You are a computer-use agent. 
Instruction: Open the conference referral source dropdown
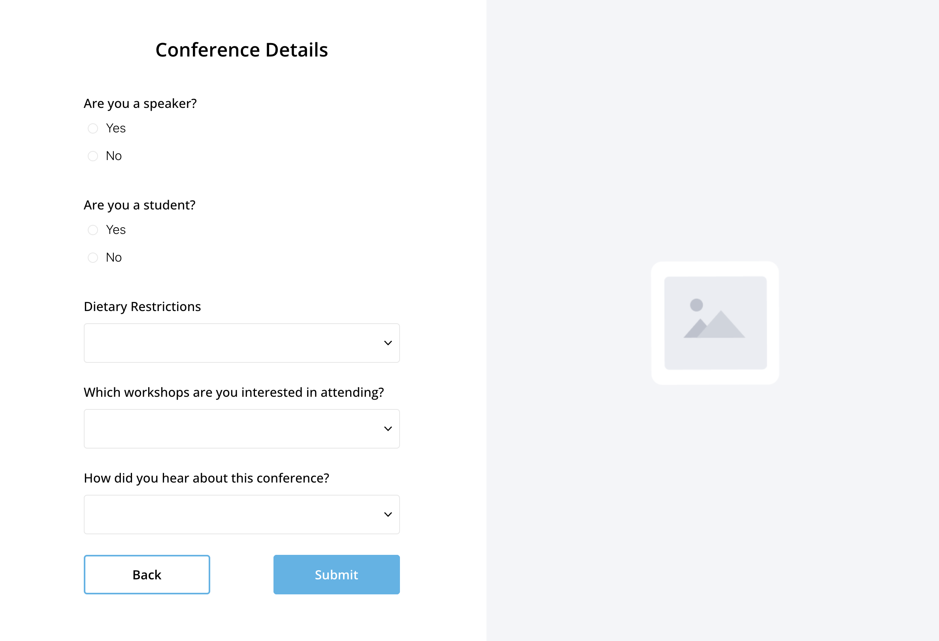(x=241, y=514)
